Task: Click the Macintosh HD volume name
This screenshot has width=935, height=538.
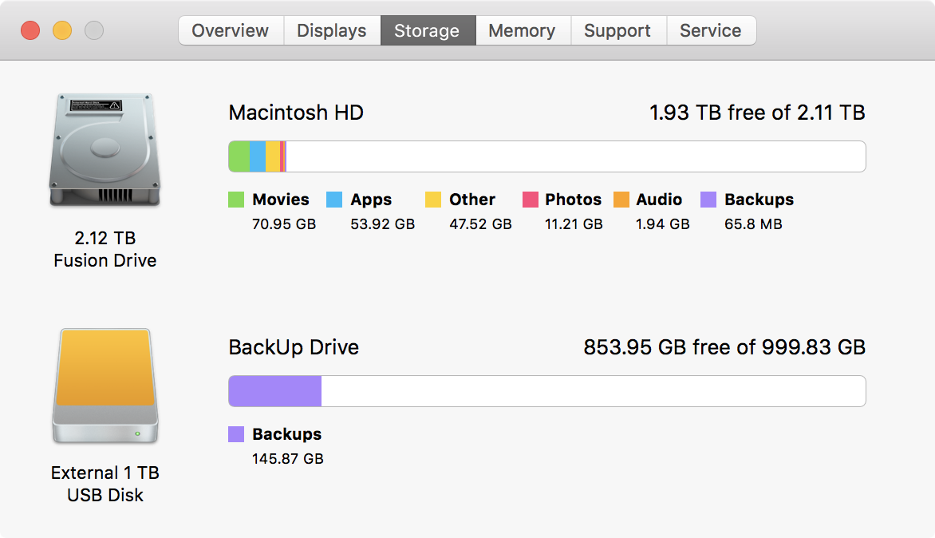Action: point(296,113)
